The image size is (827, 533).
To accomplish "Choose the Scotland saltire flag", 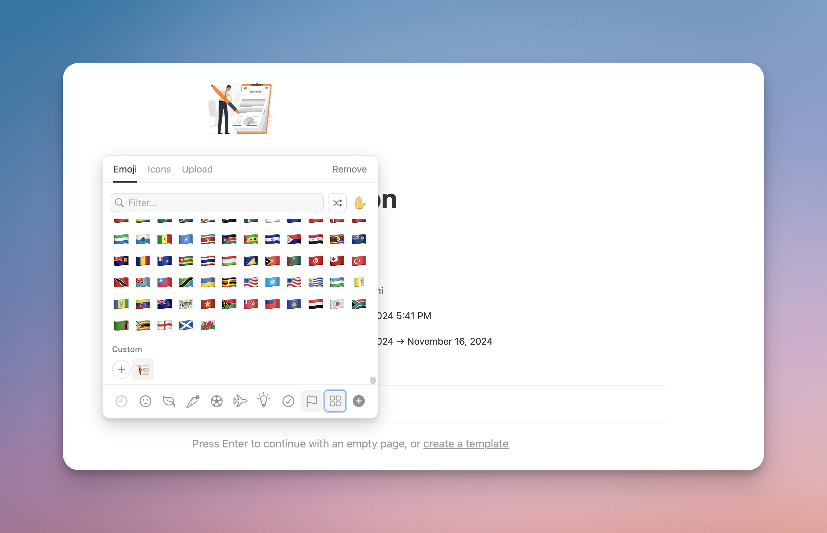I will point(186,325).
